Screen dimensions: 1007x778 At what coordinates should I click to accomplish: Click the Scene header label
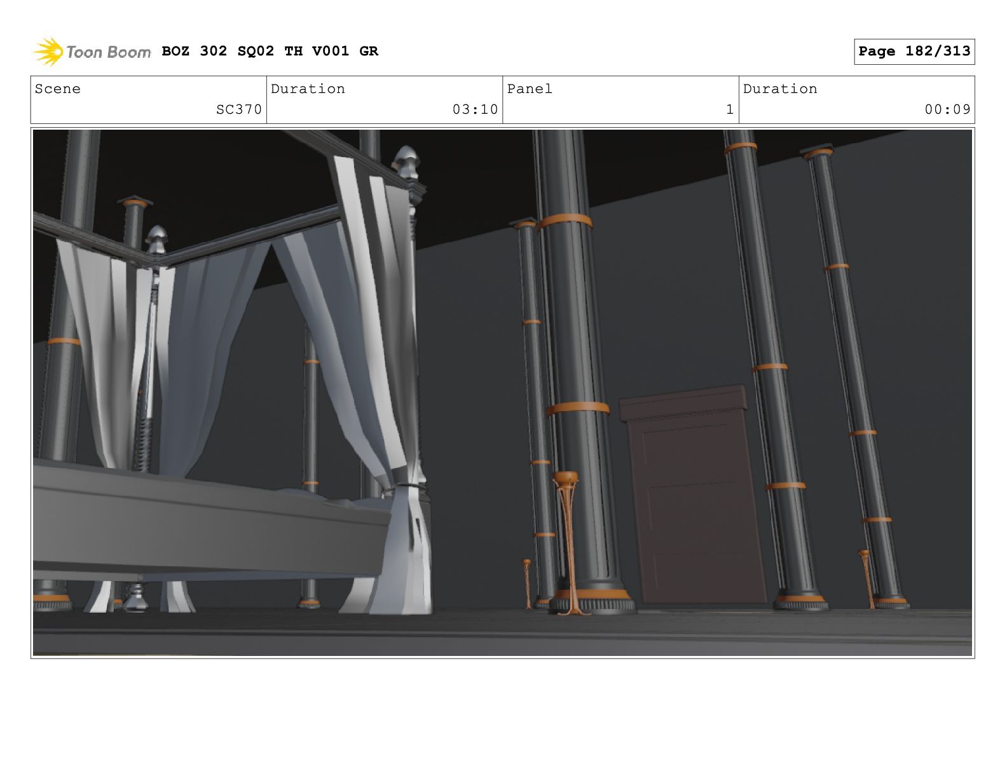point(58,89)
